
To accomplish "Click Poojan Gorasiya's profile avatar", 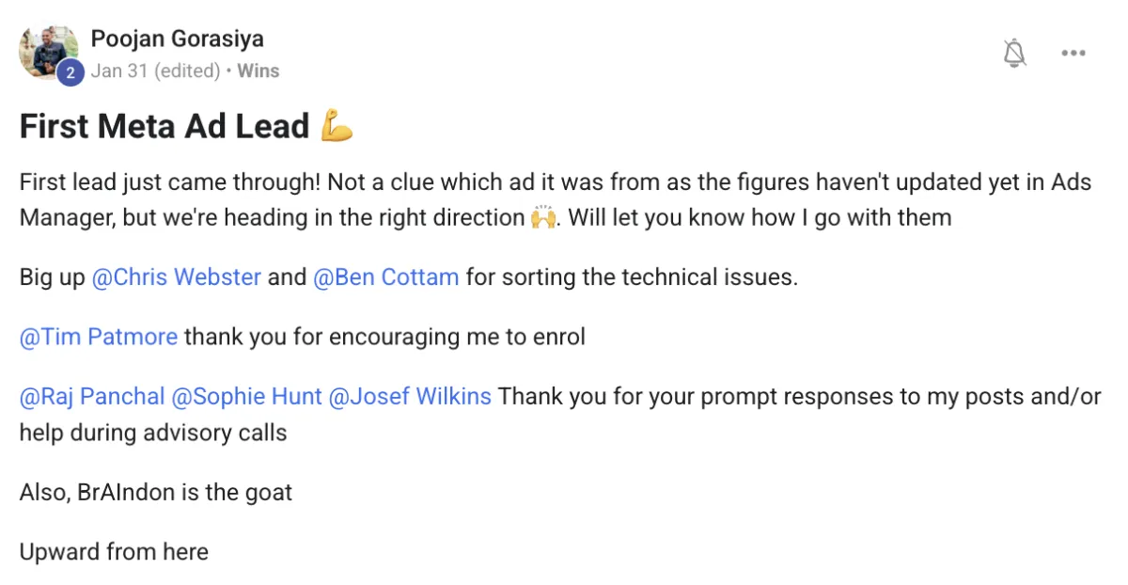I will [48, 51].
